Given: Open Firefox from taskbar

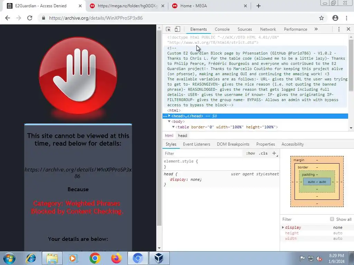Looking at the screenshot, I should [116, 258].
